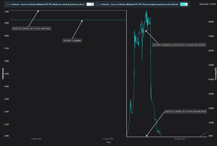The width and height of the screenshot is (217, 146).
Task: Open dropdown beside the white series swatch
Action: click(93, 4)
